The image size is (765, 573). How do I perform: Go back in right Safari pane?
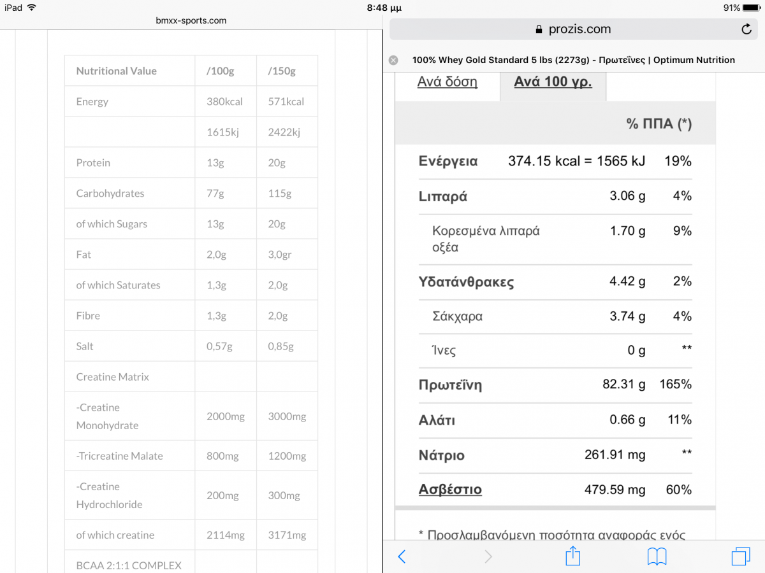(x=402, y=556)
